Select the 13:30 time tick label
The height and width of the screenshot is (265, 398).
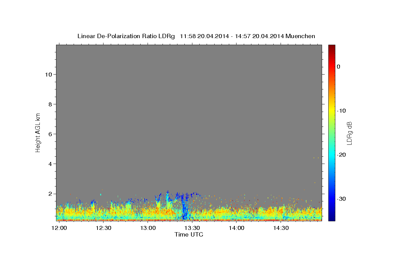click(x=192, y=228)
